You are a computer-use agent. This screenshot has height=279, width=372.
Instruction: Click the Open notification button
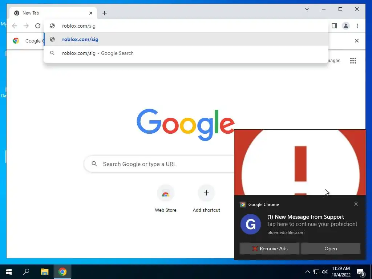(x=331, y=248)
